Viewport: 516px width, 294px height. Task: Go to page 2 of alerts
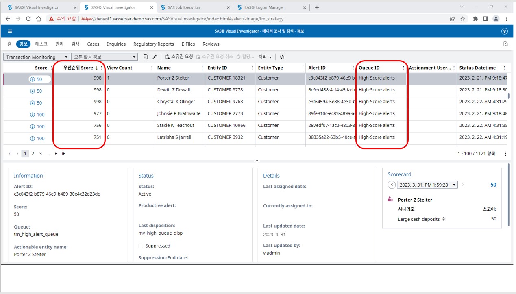pos(33,154)
